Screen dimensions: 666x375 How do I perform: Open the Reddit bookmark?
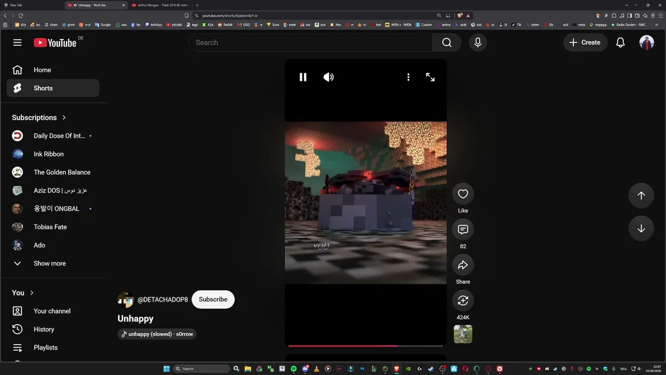point(225,24)
